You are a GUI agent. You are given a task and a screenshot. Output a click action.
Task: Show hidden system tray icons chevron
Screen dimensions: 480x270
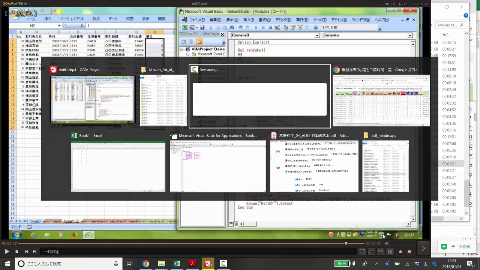click(x=377, y=264)
